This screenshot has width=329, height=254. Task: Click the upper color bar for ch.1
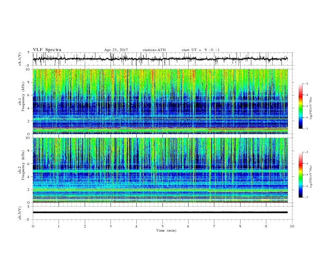point(300,106)
